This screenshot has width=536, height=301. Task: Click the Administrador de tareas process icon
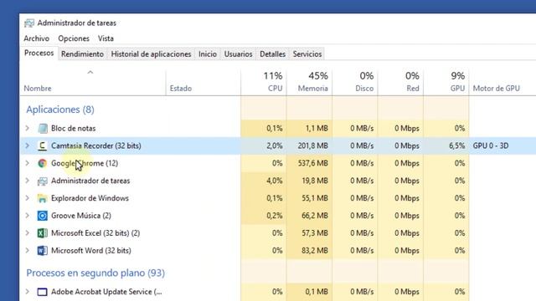click(x=43, y=181)
